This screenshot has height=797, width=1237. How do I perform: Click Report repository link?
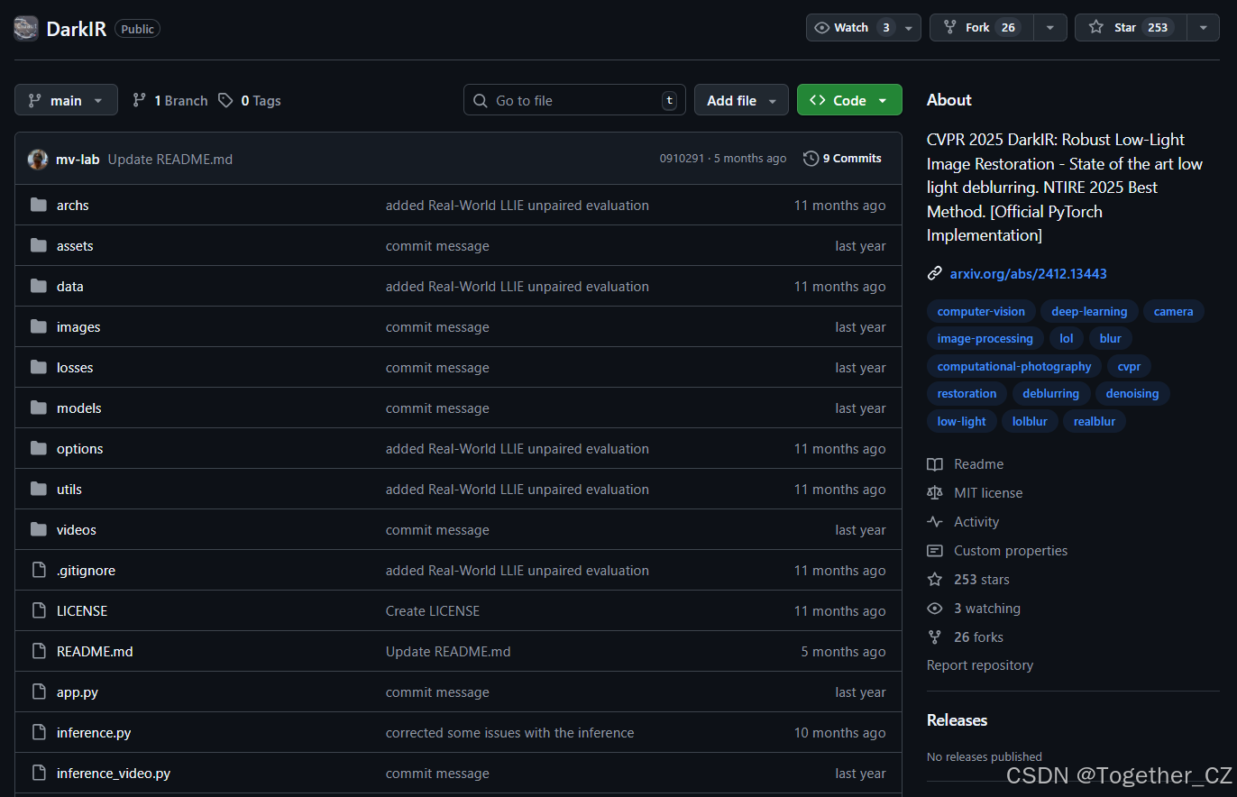pos(980,665)
